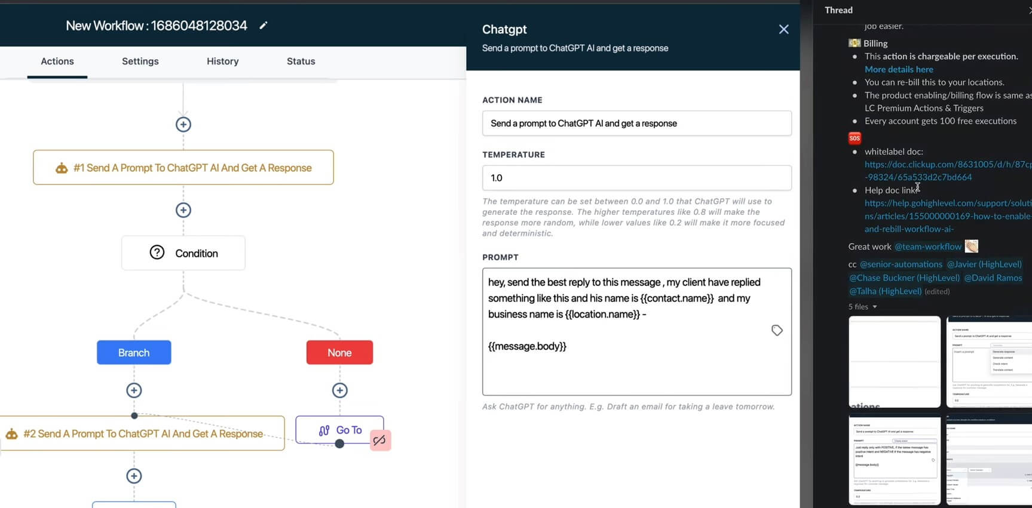
Task: Click @Talha (HighLevel) mention
Action: pyautogui.click(x=885, y=291)
